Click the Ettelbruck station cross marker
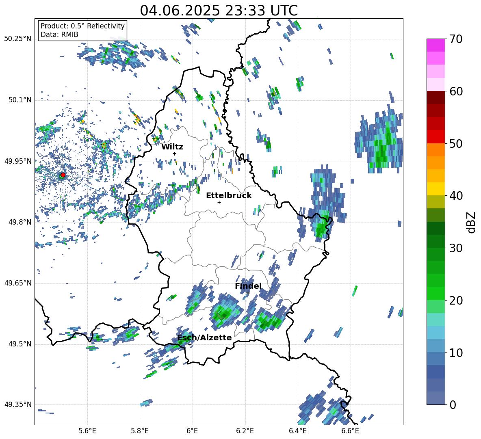Screen dimensions: 481x439 pyautogui.click(x=219, y=202)
